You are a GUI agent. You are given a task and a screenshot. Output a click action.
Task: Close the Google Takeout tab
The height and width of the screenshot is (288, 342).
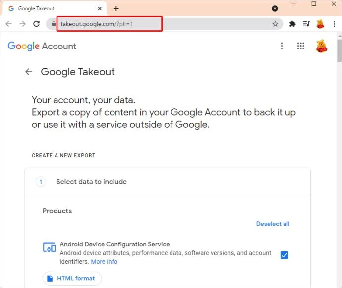(x=100, y=9)
